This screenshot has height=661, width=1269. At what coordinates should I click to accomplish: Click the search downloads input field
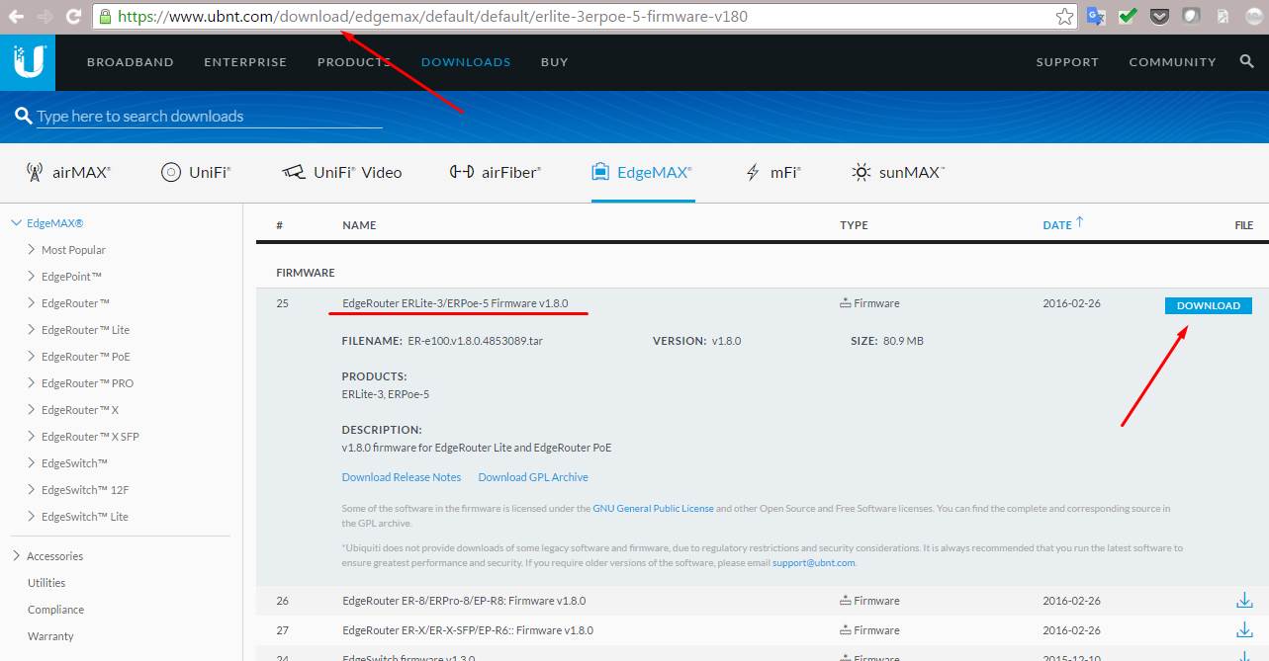point(209,117)
